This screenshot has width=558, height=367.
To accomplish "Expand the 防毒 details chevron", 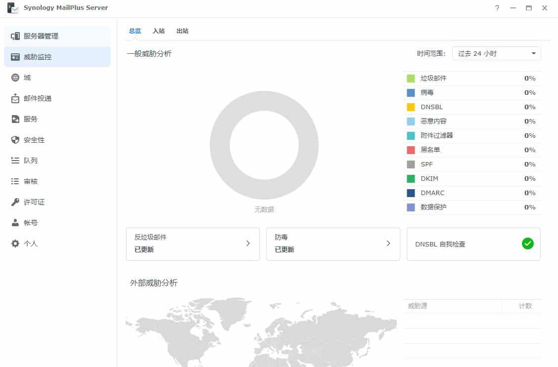I will (388, 243).
